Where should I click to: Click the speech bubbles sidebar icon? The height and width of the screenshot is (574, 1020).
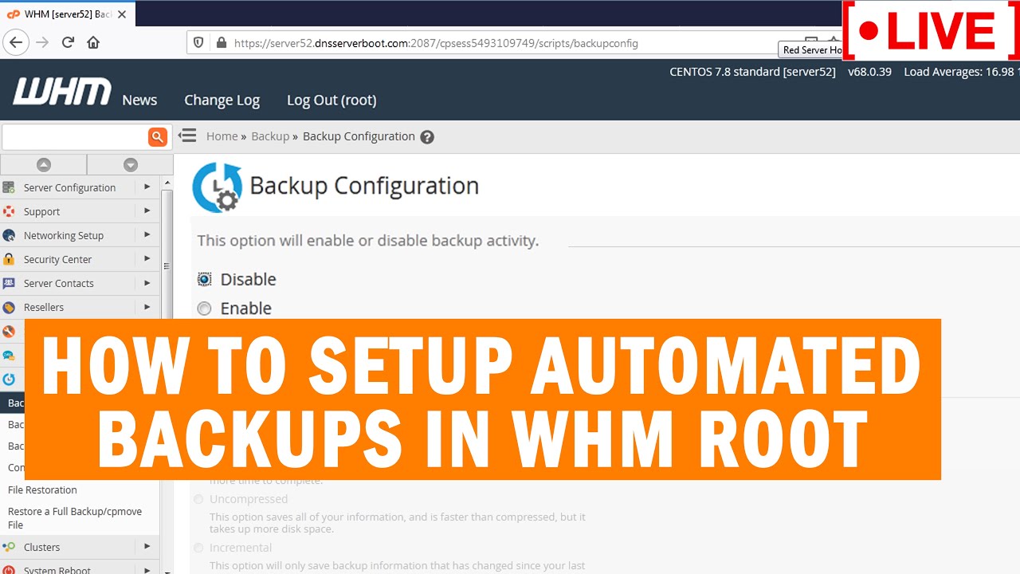point(9,356)
